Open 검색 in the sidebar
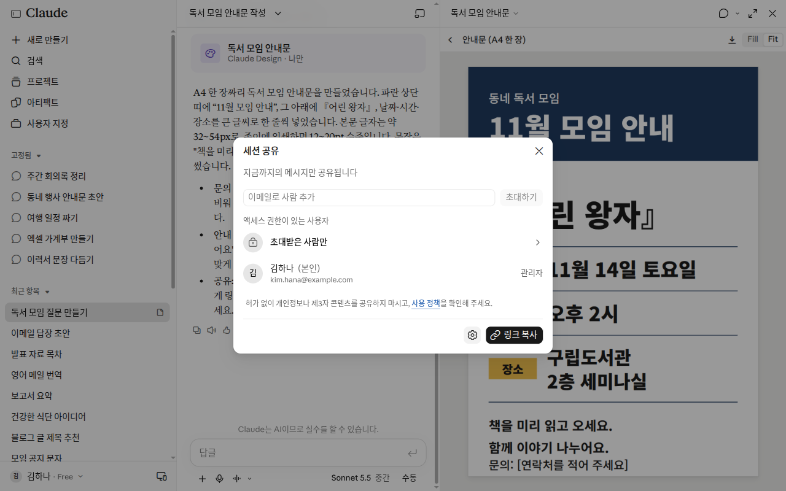This screenshot has height=491, width=786. click(x=88, y=61)
